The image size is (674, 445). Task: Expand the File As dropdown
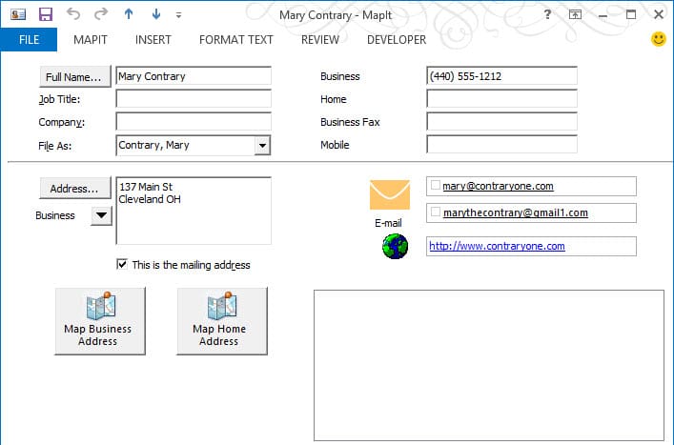point(262,146)
